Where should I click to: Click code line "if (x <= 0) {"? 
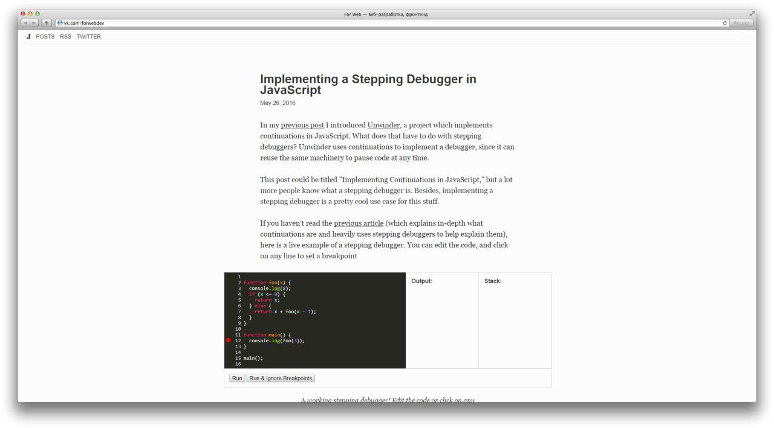(x=267, y=294)
